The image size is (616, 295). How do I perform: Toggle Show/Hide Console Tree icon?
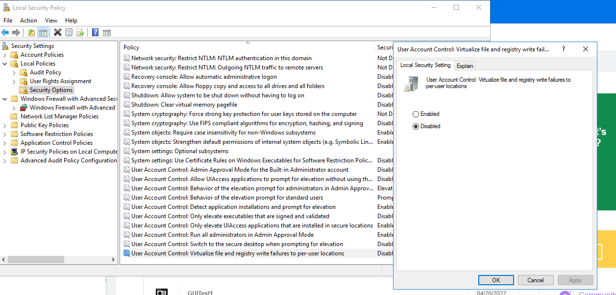(x=43, y=33)
